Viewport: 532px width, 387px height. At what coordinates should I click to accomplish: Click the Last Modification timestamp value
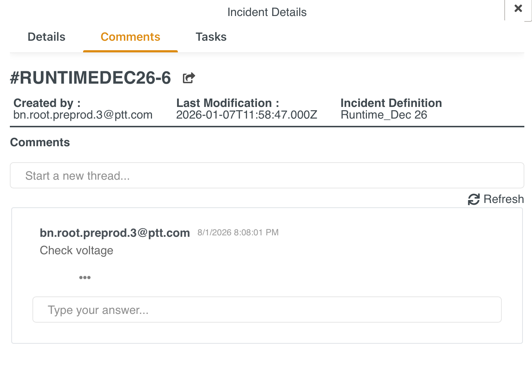(247, 115)
